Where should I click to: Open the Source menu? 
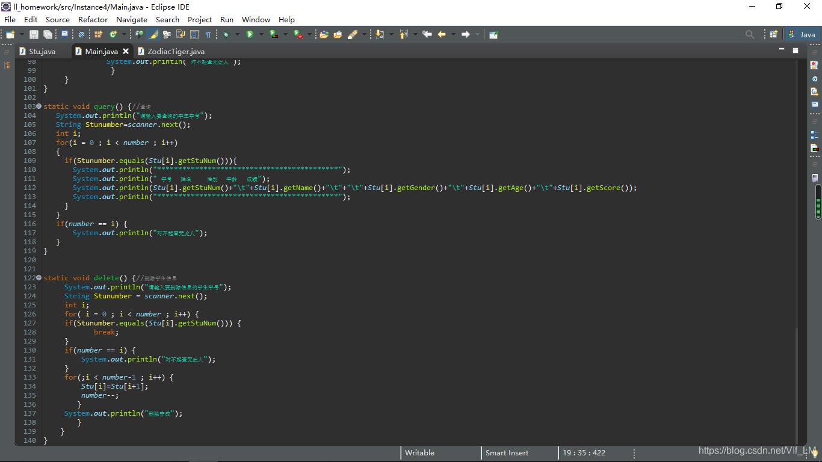[58, 19]
